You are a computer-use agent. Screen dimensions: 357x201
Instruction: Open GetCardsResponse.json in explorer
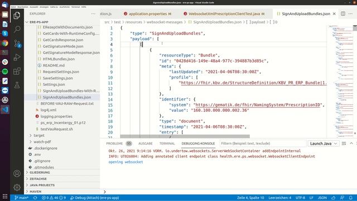[63, 40]
